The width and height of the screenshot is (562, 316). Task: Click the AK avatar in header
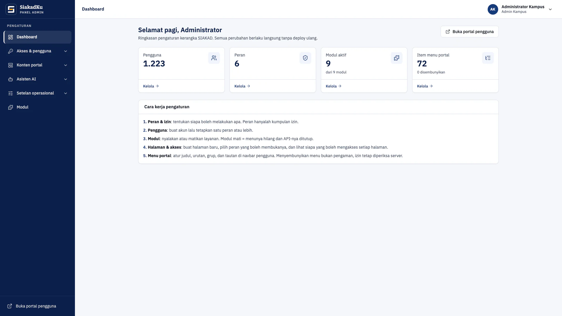pyautogui.click(x=493, y=9)
